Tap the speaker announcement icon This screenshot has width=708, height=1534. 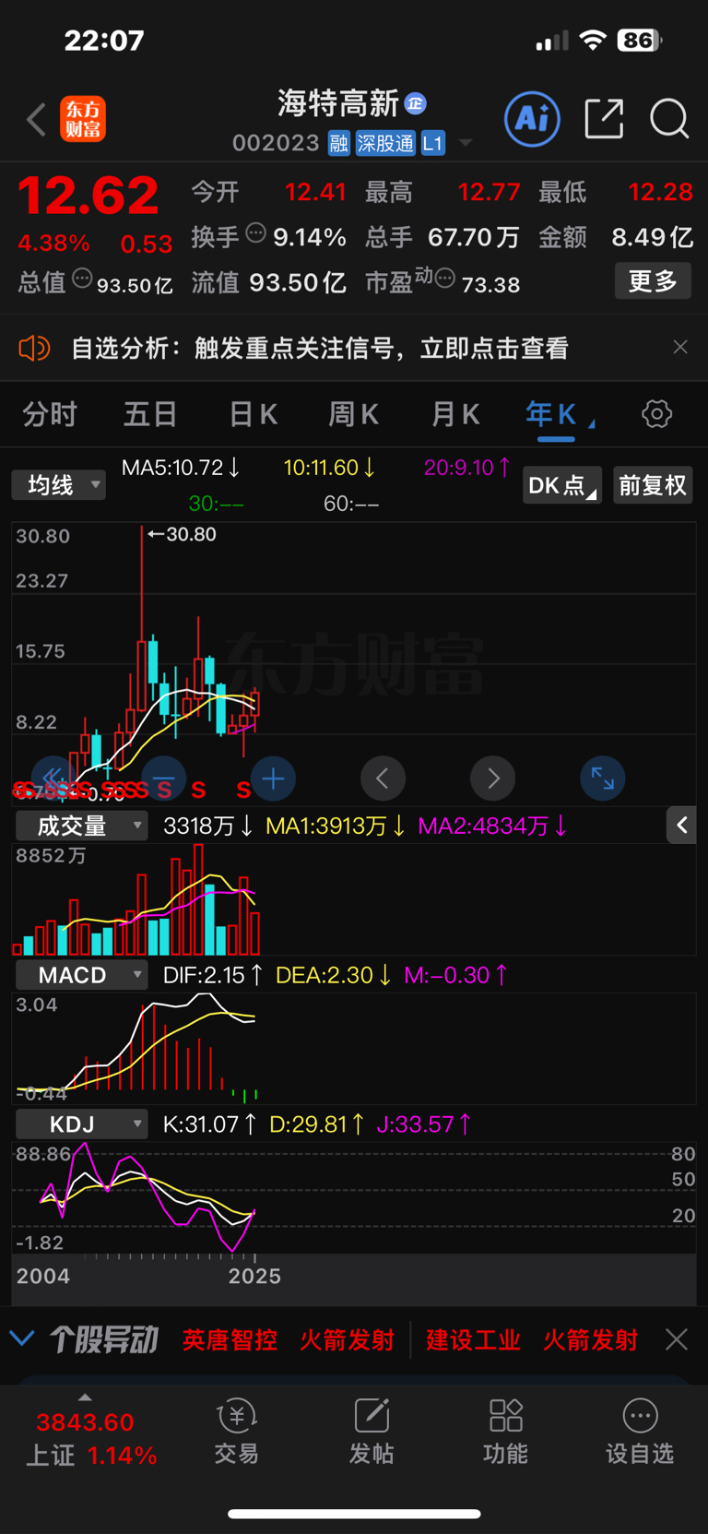tap(34, 348)
